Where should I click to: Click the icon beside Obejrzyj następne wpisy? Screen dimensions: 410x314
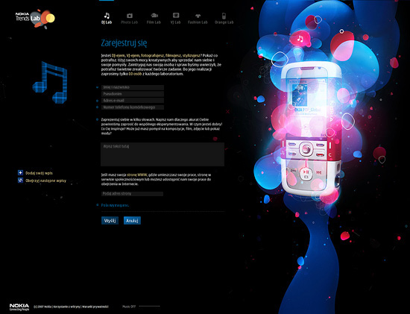point(20,180)
